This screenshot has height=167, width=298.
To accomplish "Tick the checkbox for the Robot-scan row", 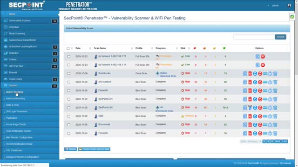I will (x=69, y=73).
